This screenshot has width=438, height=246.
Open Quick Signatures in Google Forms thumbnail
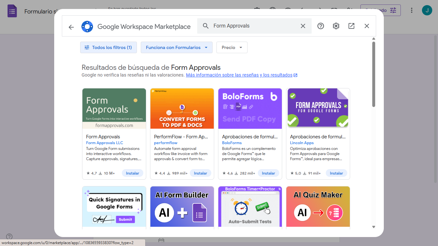pyautogui.click(x=114, y=207)
